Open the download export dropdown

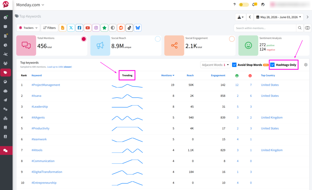pos(240,17)
